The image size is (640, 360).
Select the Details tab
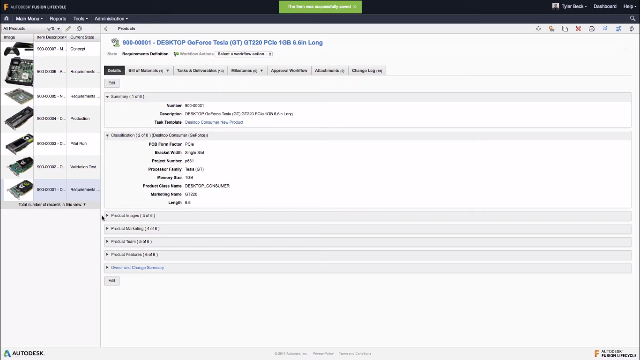click(x=114, y=71)
